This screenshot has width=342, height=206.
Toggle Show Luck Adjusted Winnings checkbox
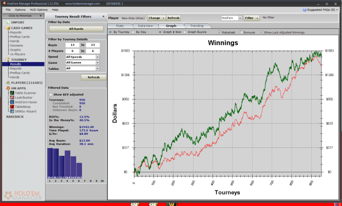click(x=262, y=32)
